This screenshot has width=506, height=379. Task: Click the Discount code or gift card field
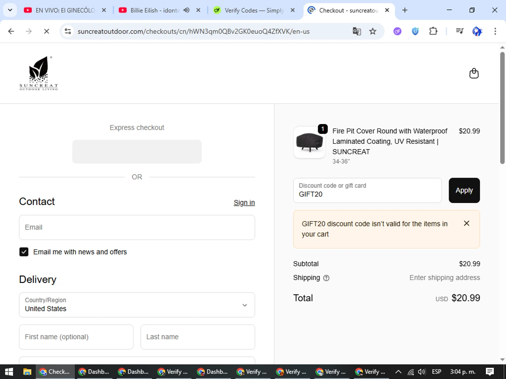367,190
